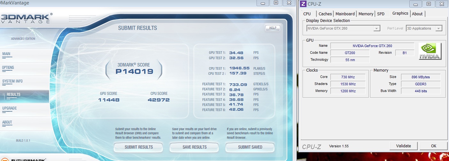This screenshot has height=161, width=449.
Task: Click the Futuremark logo
Action: [24, 159]
